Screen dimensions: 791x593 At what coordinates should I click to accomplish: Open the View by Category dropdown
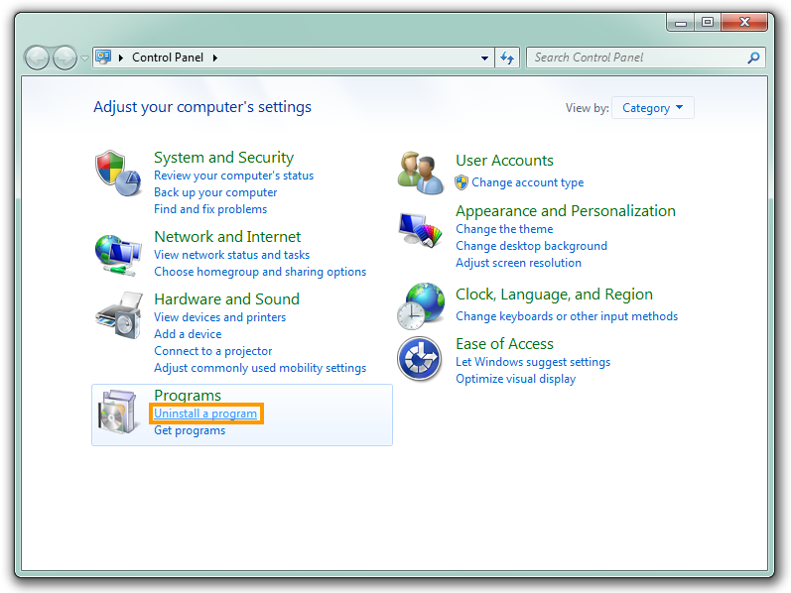[x=652, y=108]
